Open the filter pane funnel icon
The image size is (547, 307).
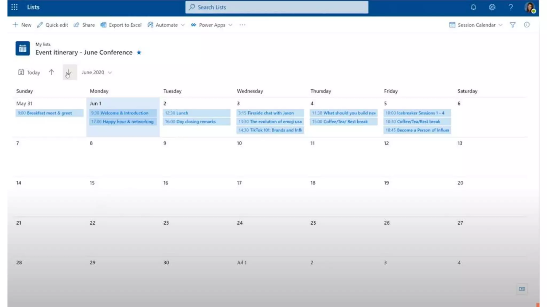tap(512, 25)
